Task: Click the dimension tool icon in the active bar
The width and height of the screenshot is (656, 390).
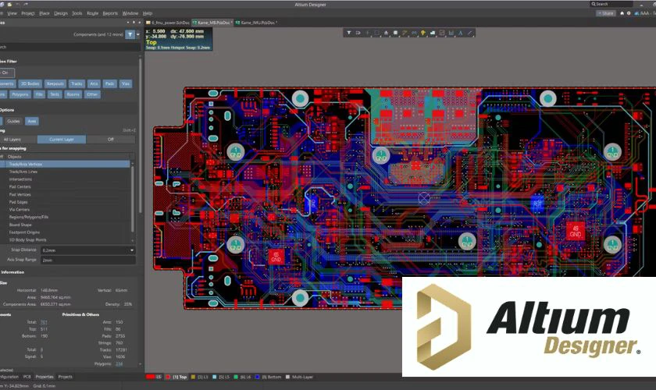Action: (x=451, y=33)
